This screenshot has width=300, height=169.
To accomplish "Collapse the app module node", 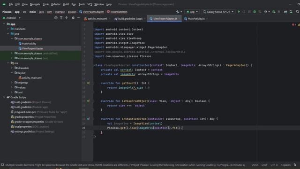I will (x=4, y=24).
